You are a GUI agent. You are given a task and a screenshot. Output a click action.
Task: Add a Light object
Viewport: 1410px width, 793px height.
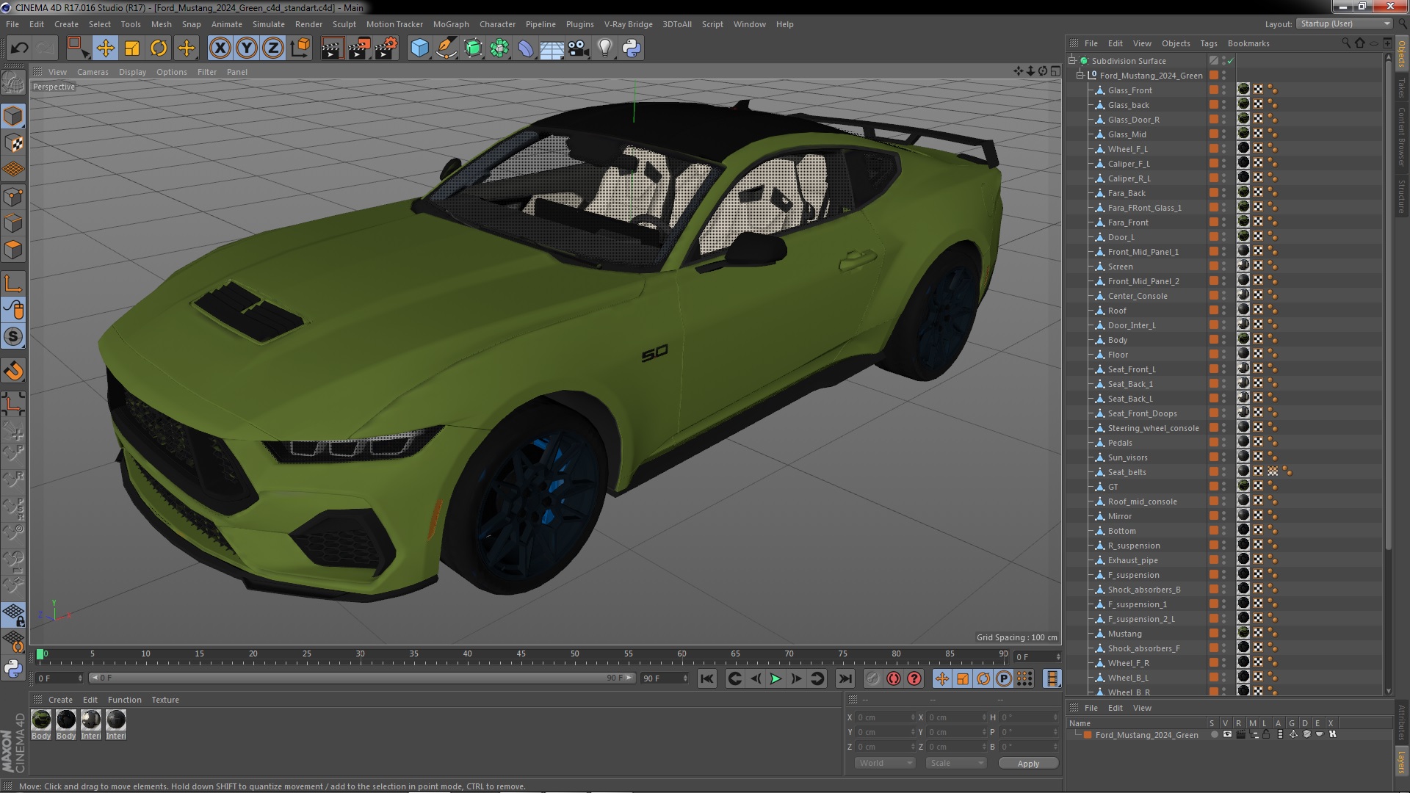point(604,48)
